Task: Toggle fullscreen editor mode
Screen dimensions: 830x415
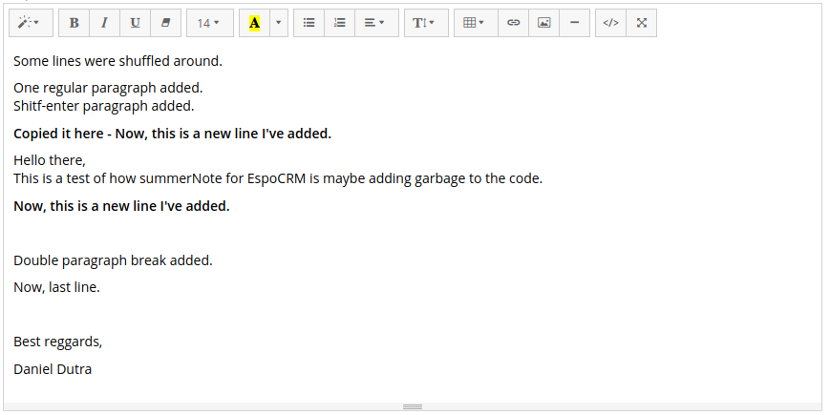Action: pyautogui.click(x=642, y=23)
